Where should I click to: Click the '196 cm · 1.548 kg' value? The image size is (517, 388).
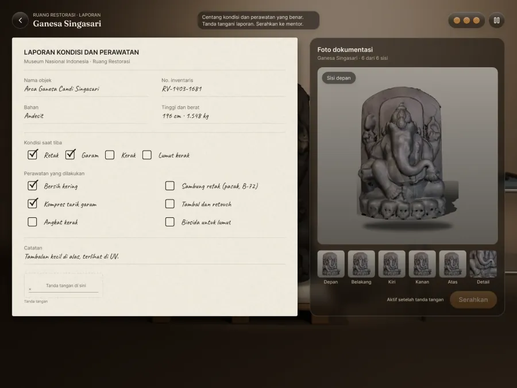(186, 116)
